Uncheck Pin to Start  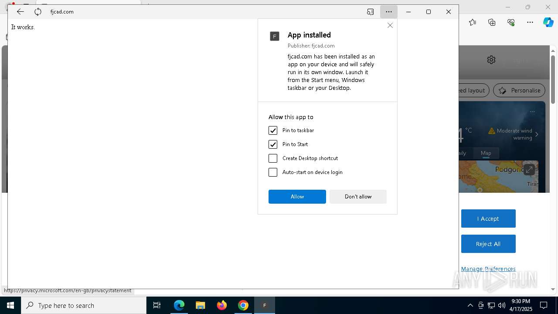273,144
